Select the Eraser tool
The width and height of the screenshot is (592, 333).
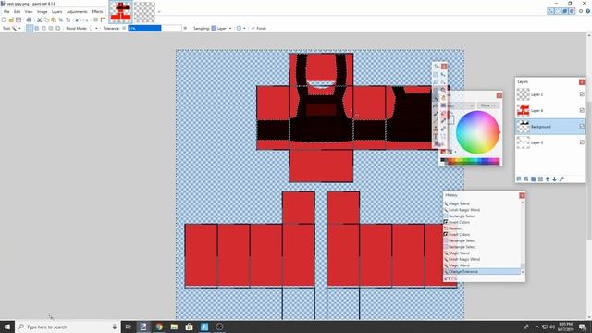pyautogui.click(x=443, y=113)
